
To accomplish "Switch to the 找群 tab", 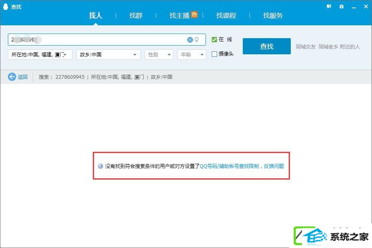I will coord(136,15).
